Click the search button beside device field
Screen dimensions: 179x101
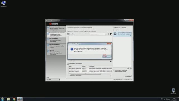106,34
